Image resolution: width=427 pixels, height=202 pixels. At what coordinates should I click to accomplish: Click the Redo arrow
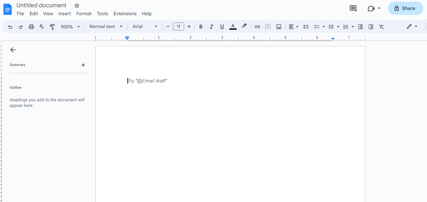coord(21,27)
